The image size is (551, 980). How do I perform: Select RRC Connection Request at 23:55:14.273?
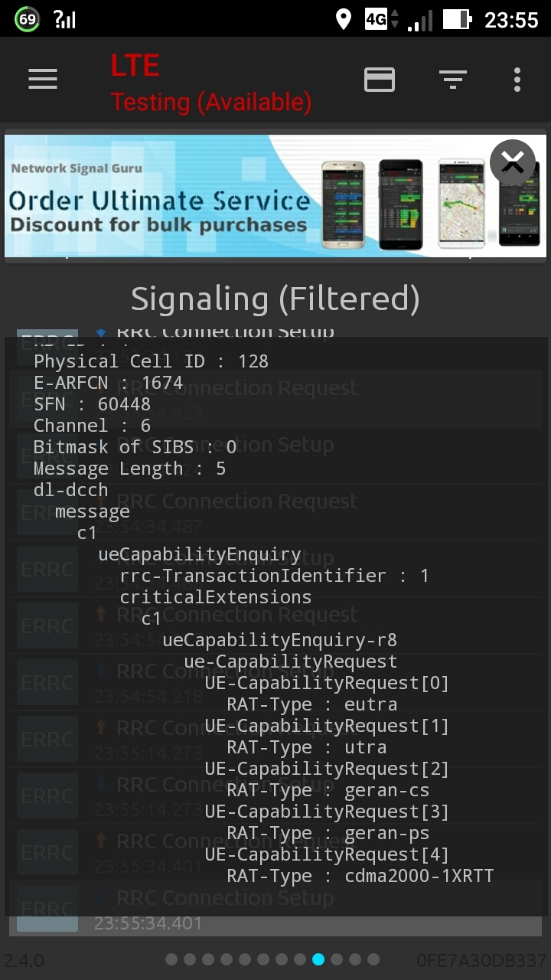(x=275, y=739)
